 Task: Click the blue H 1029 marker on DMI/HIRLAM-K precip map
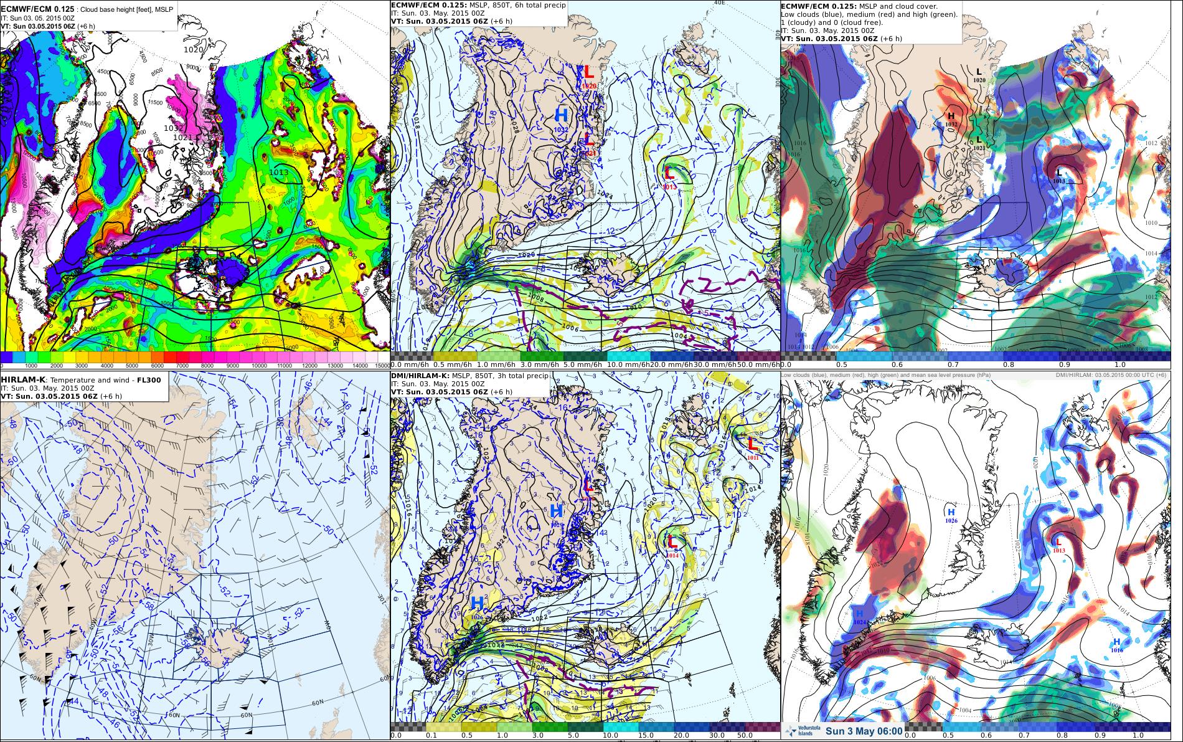pos(557,515)
